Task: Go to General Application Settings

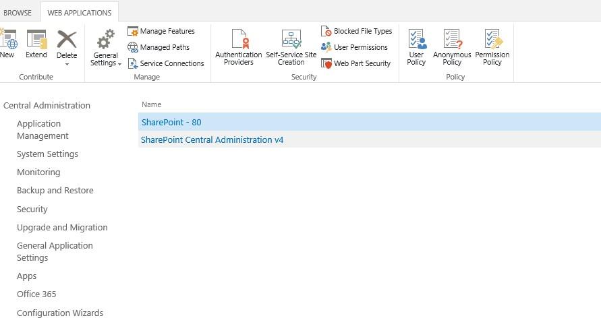Action: click(55, 251)
